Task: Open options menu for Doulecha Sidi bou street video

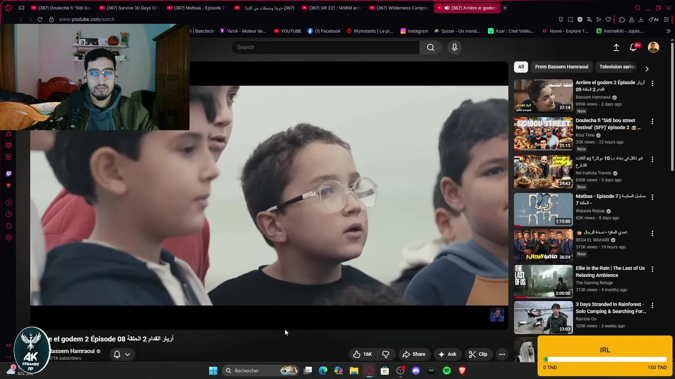Action: tap(652, 122)
